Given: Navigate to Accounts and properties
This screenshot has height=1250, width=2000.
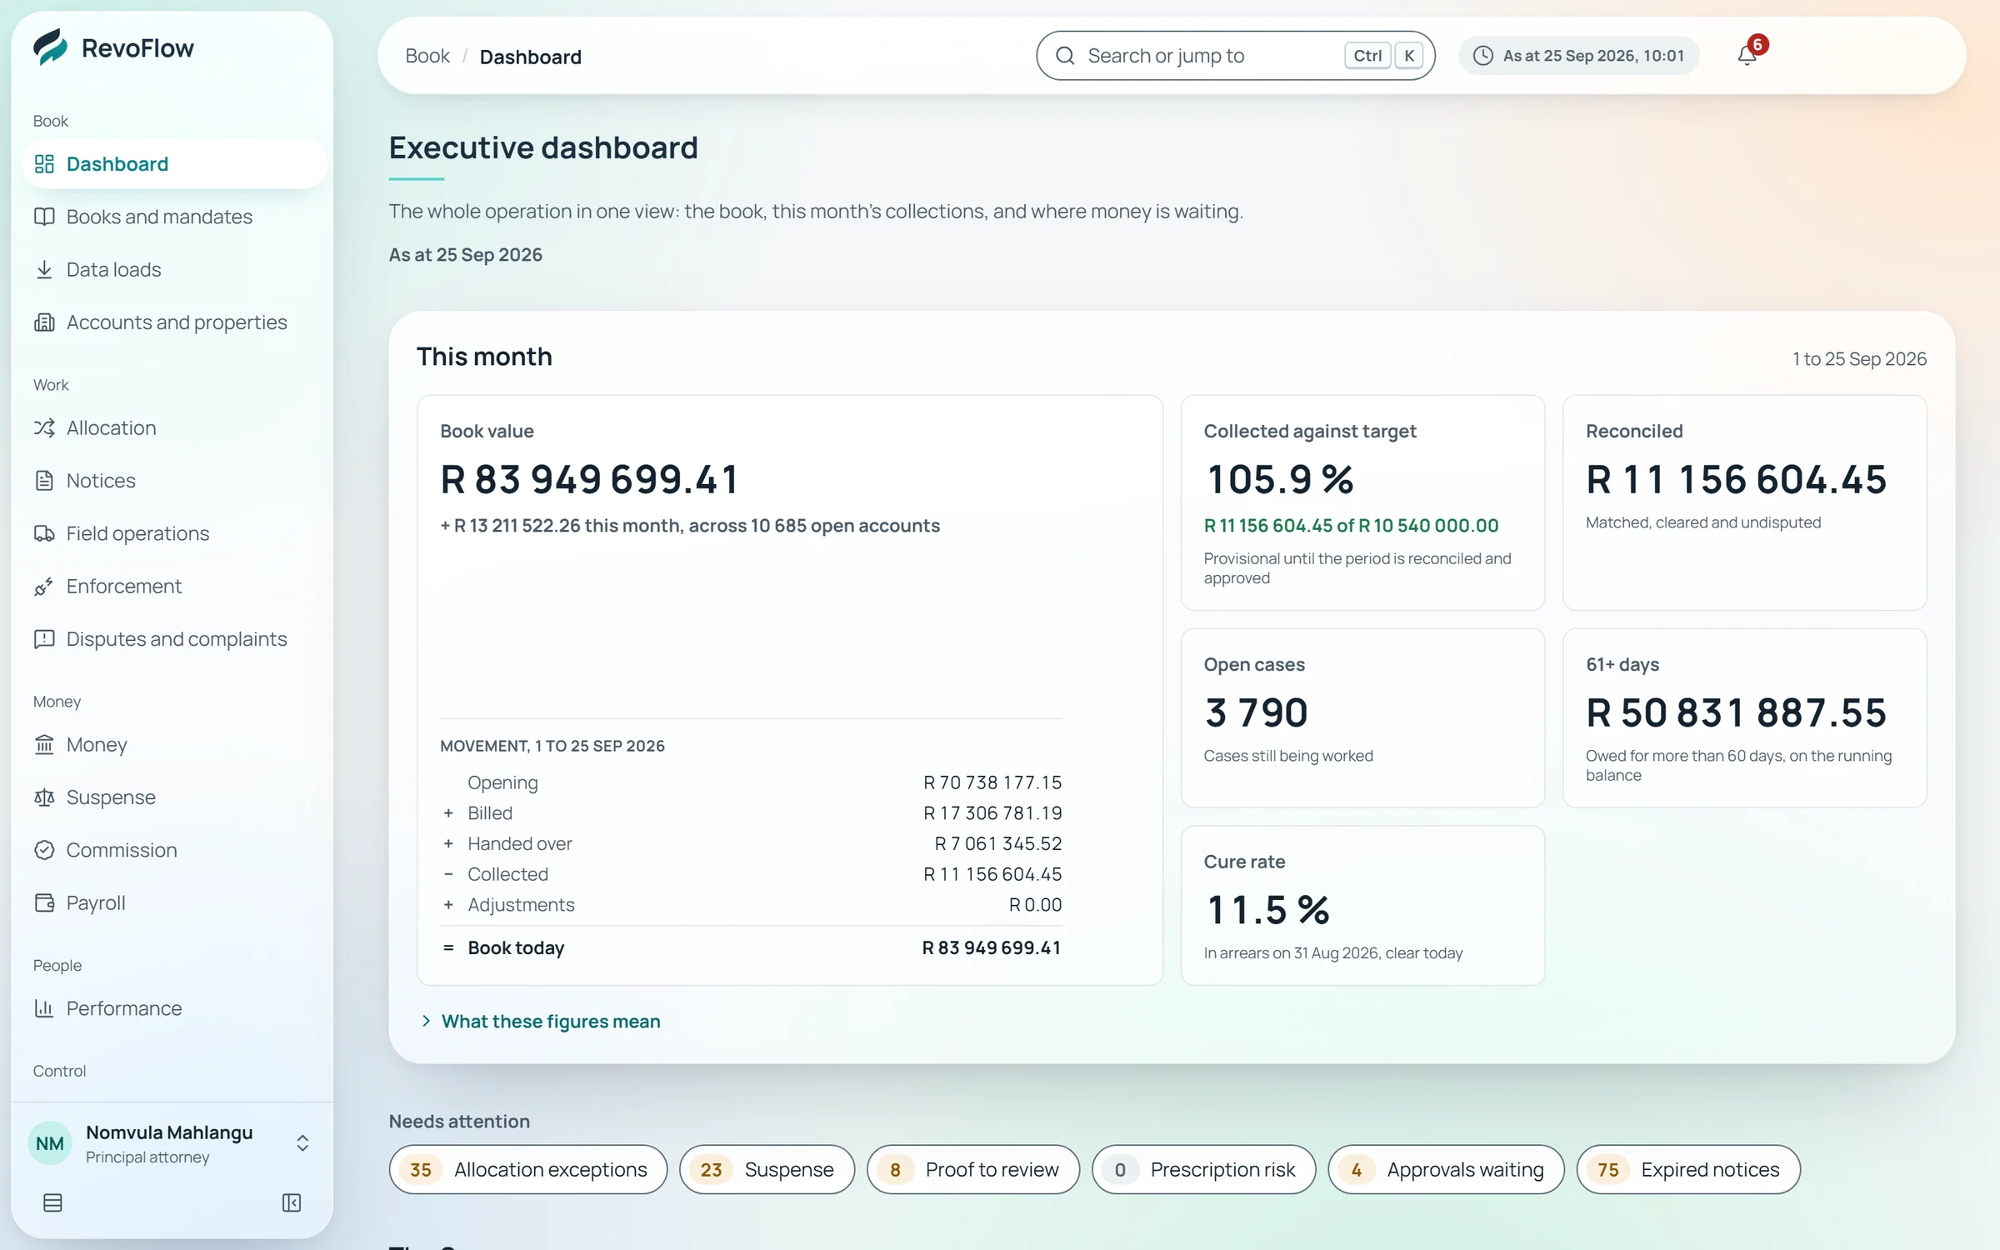Looking at the screenshot, I should pyautogui.click(x=174, y=322).
